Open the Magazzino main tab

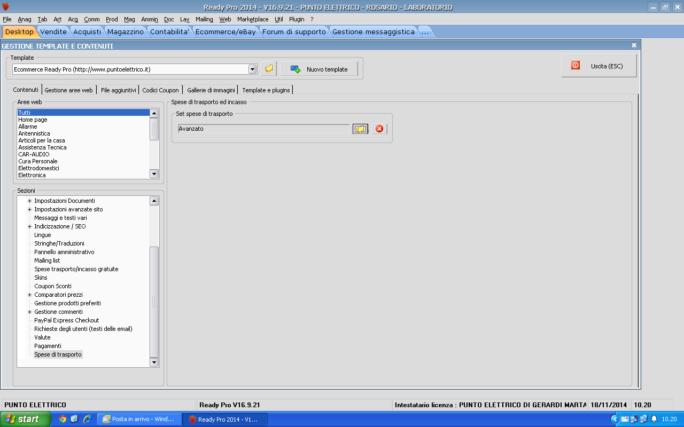click(x=126, y=31)
